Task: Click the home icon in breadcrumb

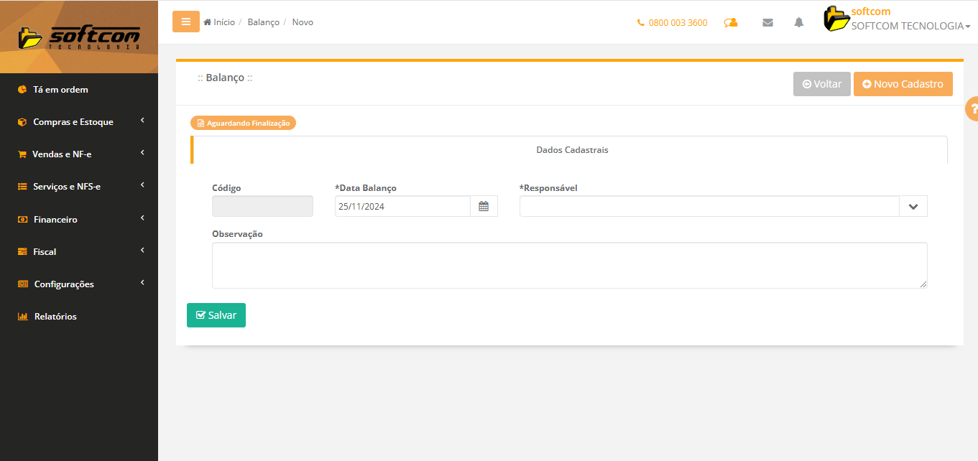Action: 208,22
